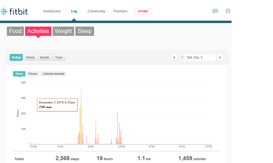Toggle the Year time range
The height and width of the screenshot is (163, 273).
[59, 57]
